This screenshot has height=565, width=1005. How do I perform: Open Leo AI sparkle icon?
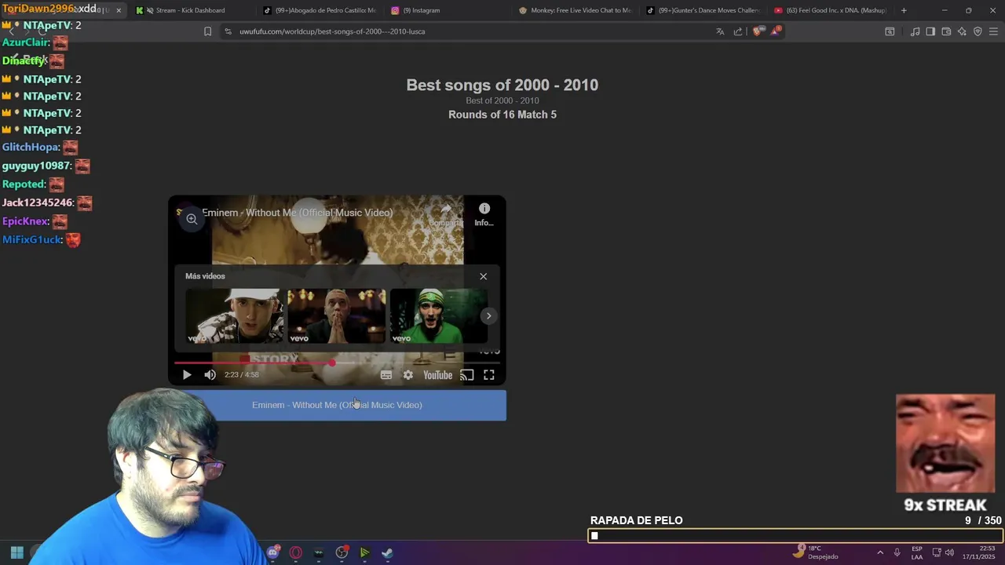962,31
